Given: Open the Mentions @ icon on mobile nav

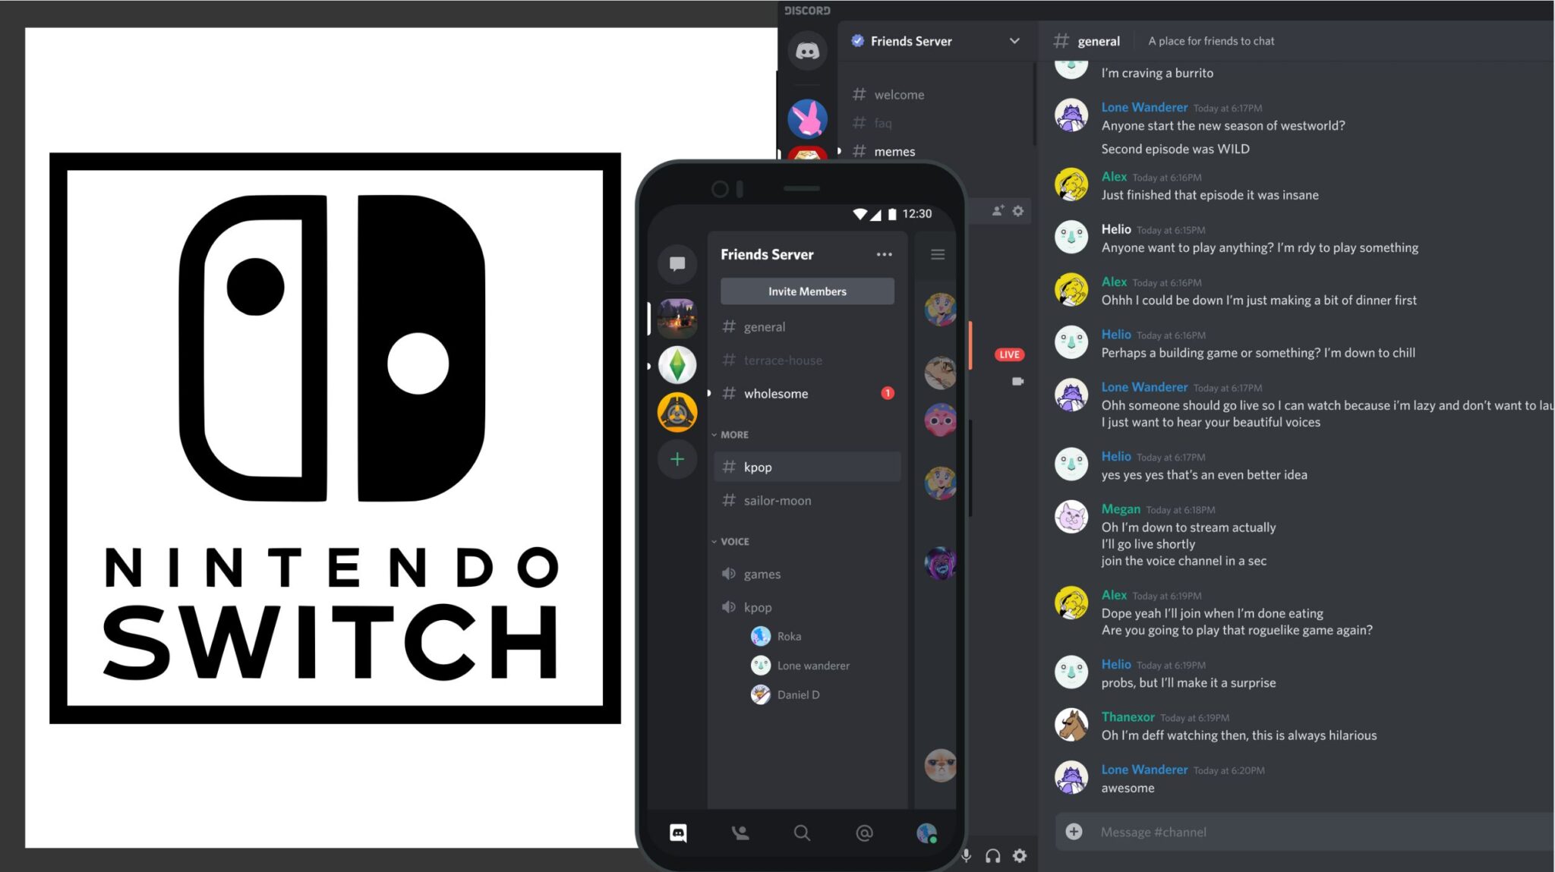Looking at the screenshot, I should [863, 833].
